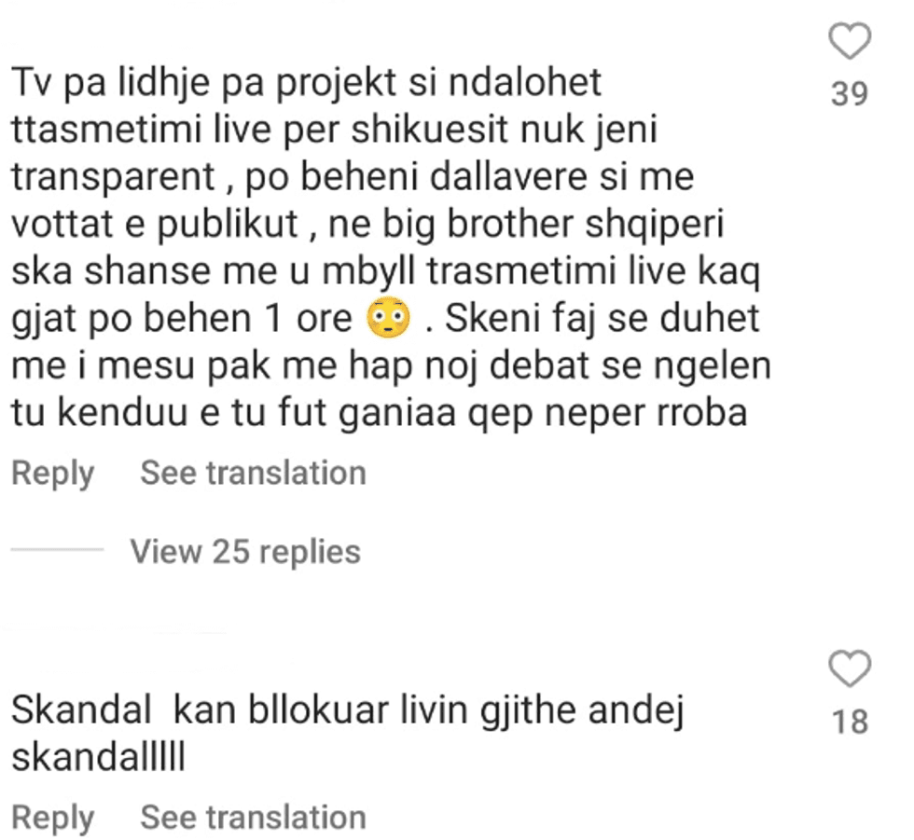Reply to the Big Brother transmission comment
The height and width of the screenshot is (840, 914).
point(52,473)
